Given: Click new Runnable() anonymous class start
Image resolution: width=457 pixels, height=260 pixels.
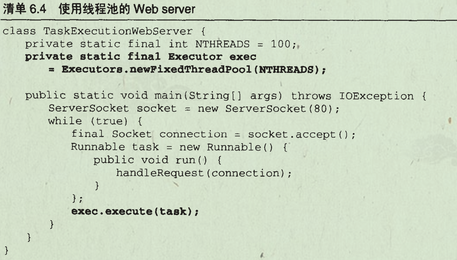Looking at the screenshot, I should pyautogui.click(x=226, y=147).
